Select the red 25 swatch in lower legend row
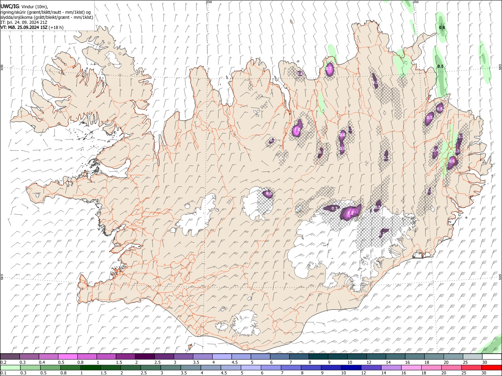This screenshot has height=376, width=502. click(471, 367)
